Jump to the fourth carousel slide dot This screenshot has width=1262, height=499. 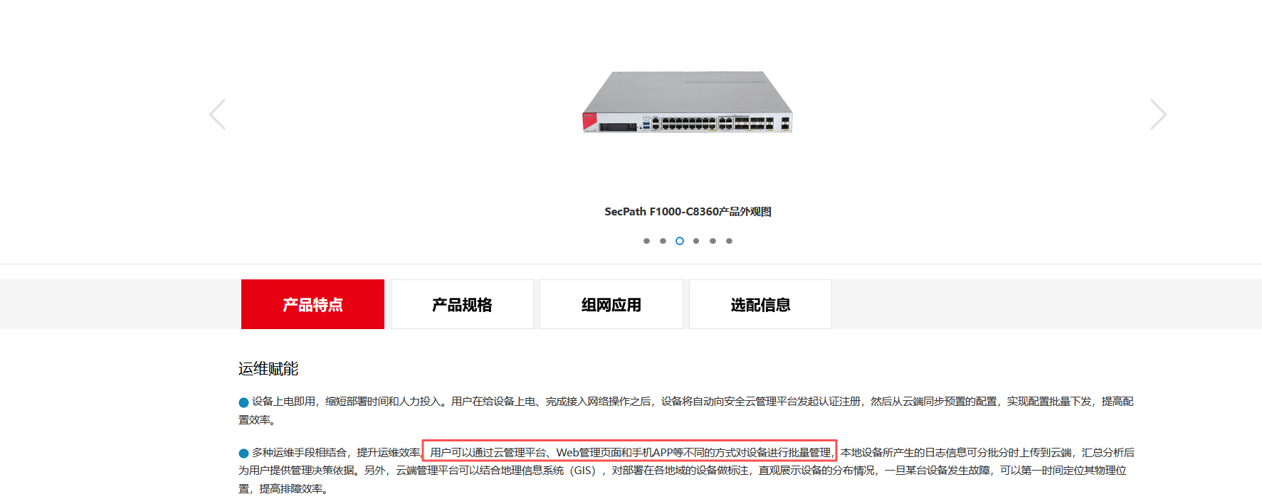pyautogui.click(x=696, y=241)
